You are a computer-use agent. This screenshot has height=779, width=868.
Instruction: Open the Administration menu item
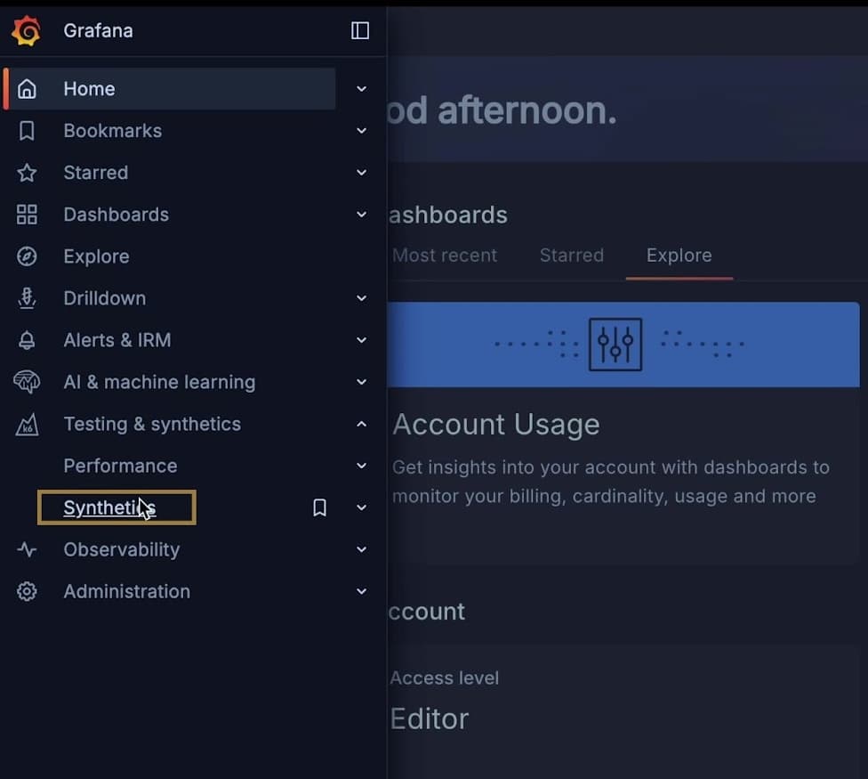click(x=127, y=591)
